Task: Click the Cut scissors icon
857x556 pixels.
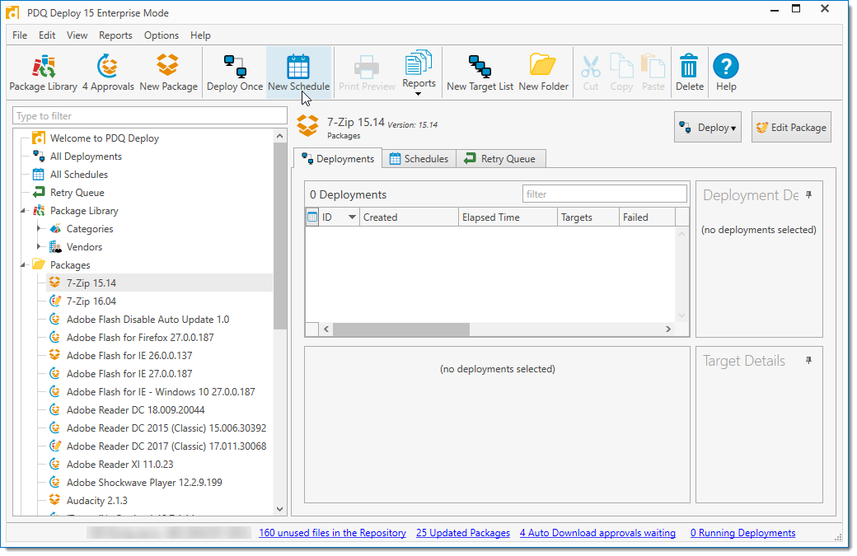Action: coord(590,66)
